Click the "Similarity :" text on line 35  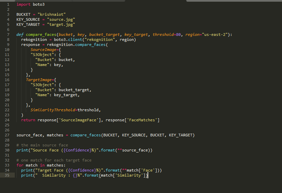[56, 175]
